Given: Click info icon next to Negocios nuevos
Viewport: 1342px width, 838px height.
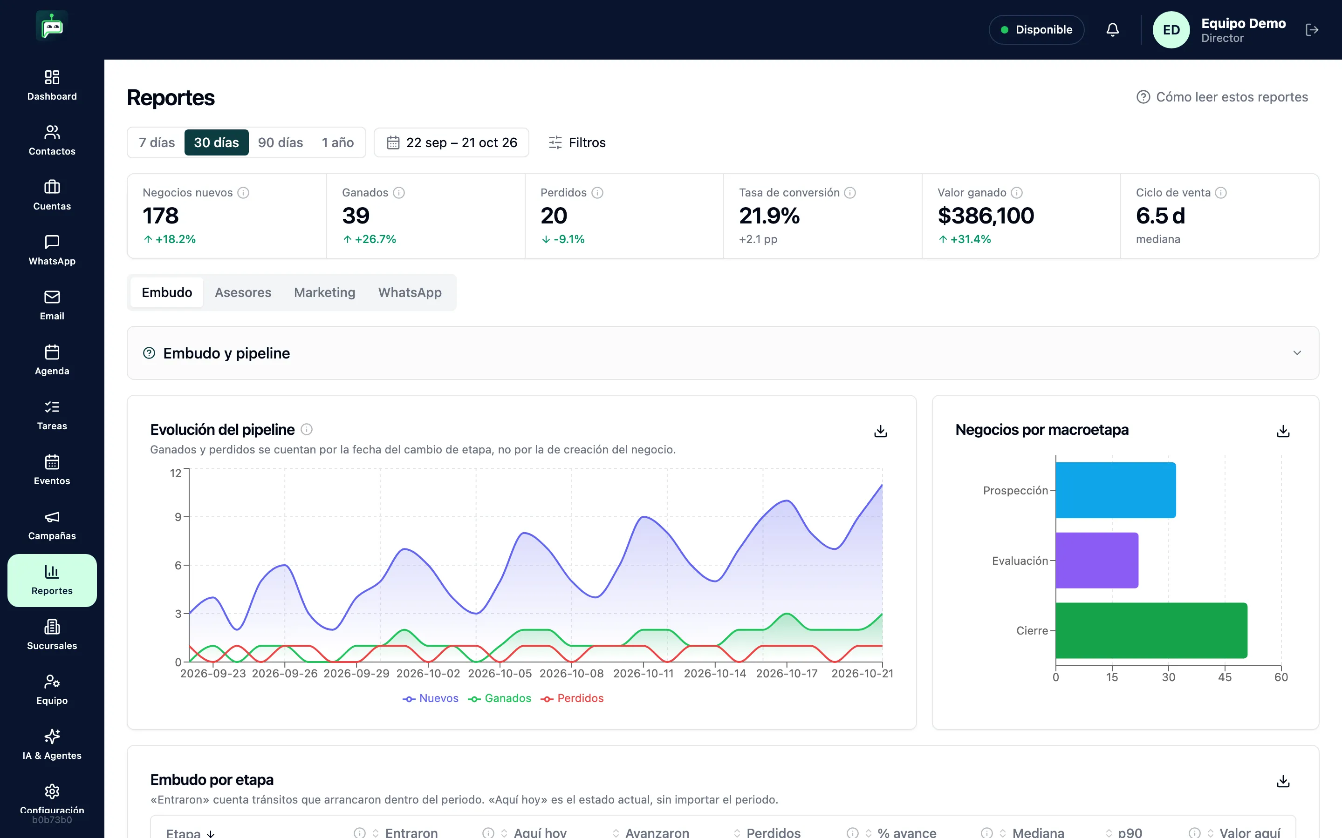Looking at the screenshot, I should pyautogui.click(x=243, y=192).
